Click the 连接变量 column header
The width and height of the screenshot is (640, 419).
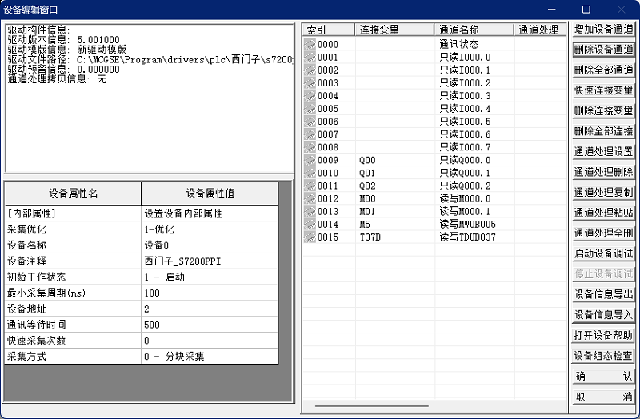coord(395,30)
